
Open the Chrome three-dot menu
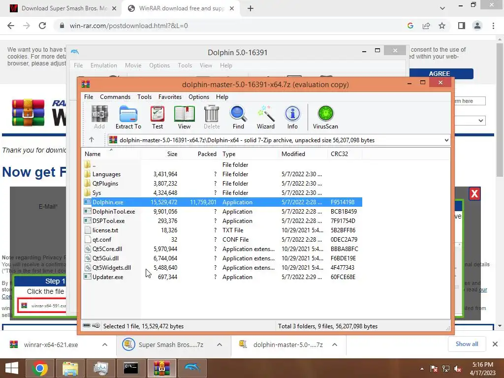(493, 26)
